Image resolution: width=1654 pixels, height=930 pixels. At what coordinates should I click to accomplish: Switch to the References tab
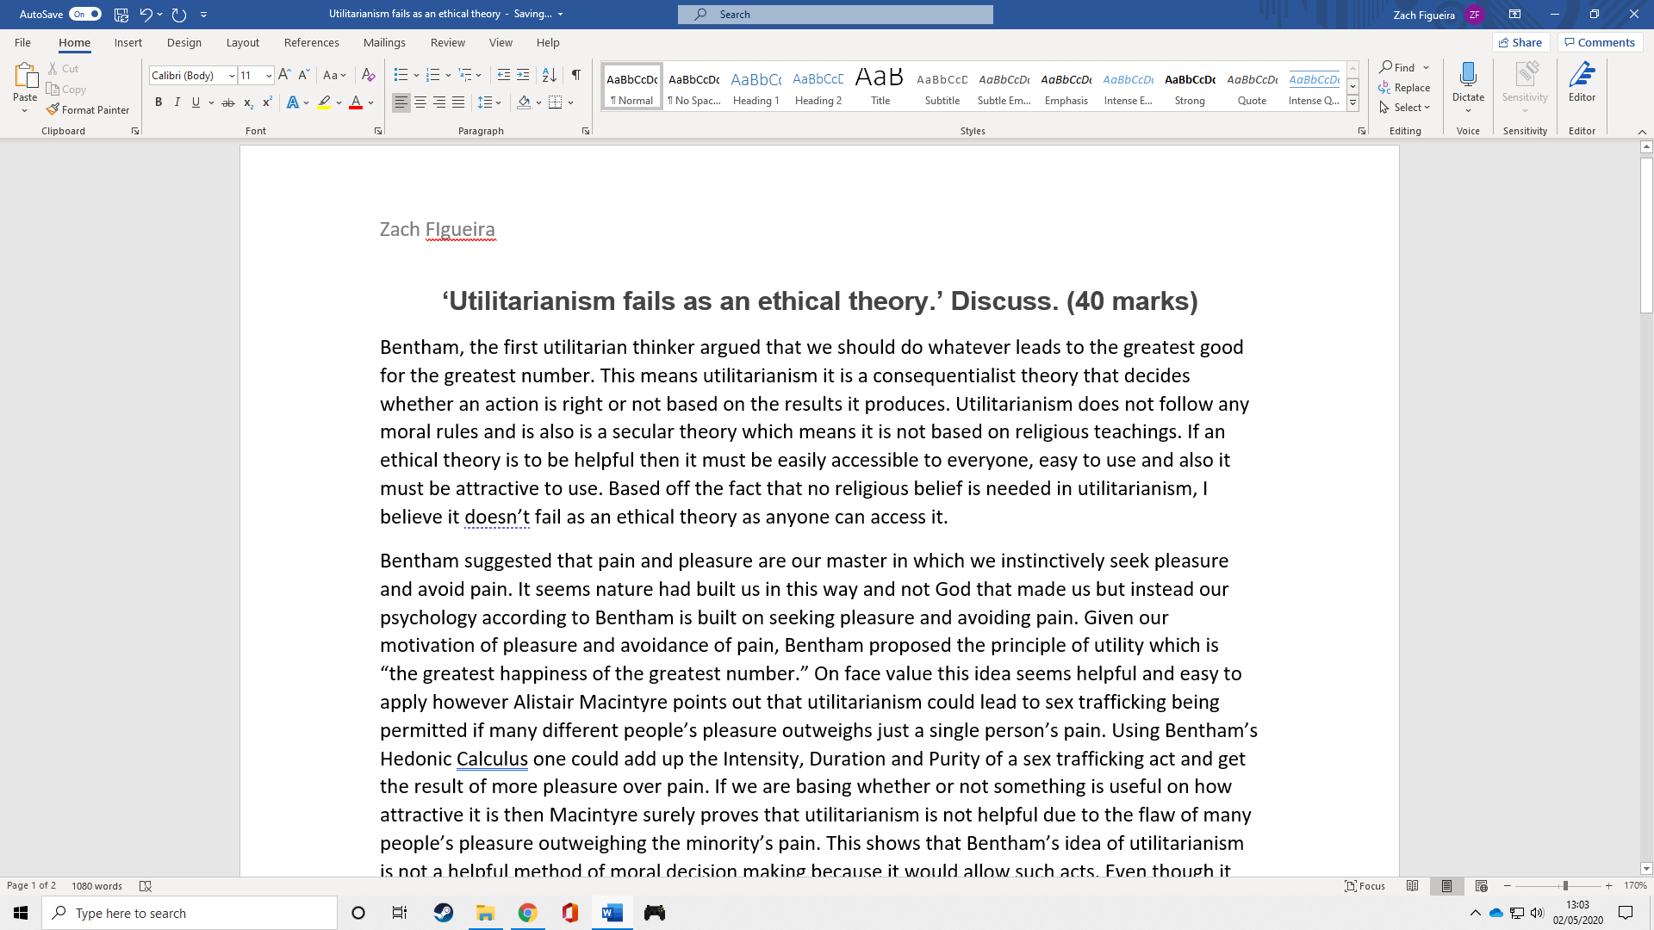coord(312,42)
